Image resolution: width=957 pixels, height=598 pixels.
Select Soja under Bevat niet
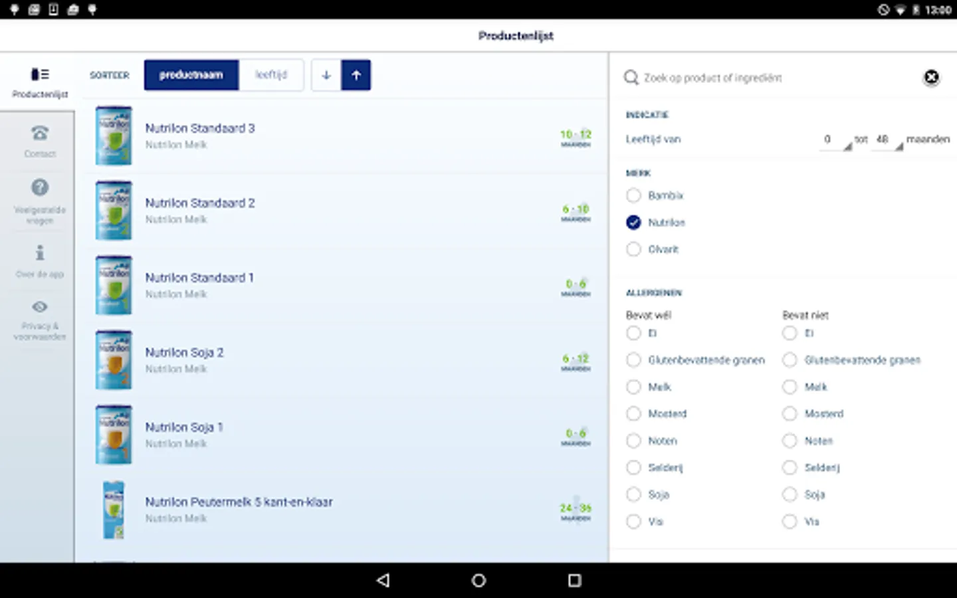[x=790, y=494]
